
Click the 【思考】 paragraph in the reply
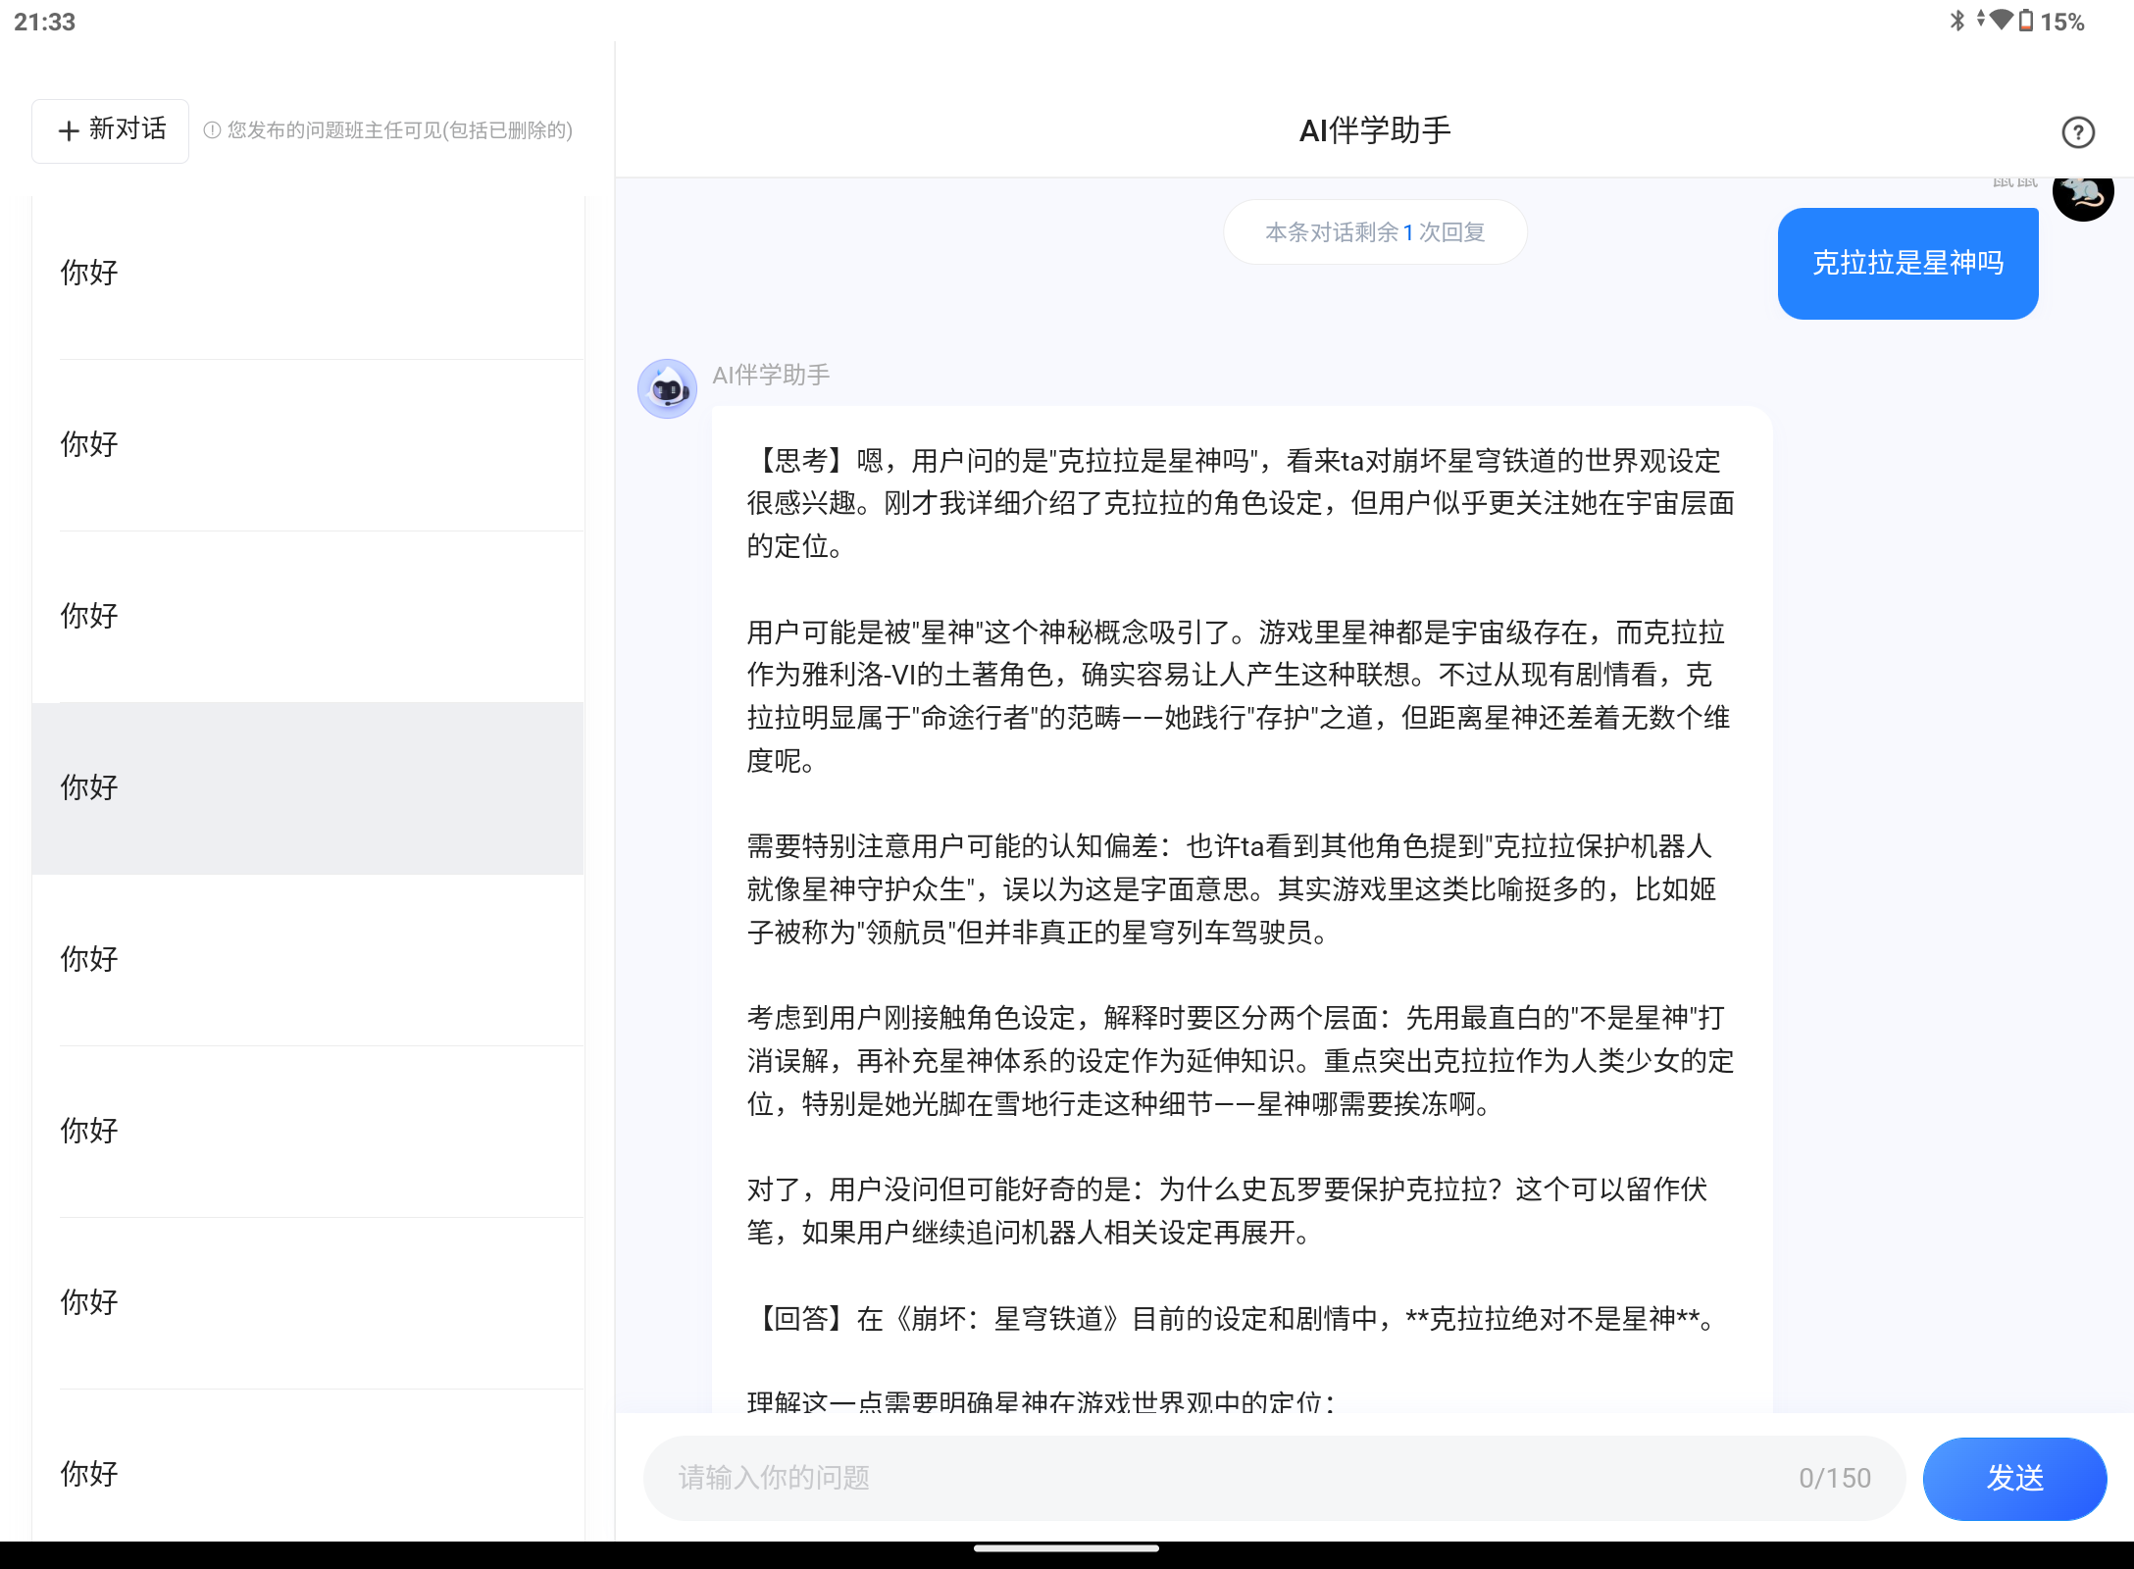1241,503
